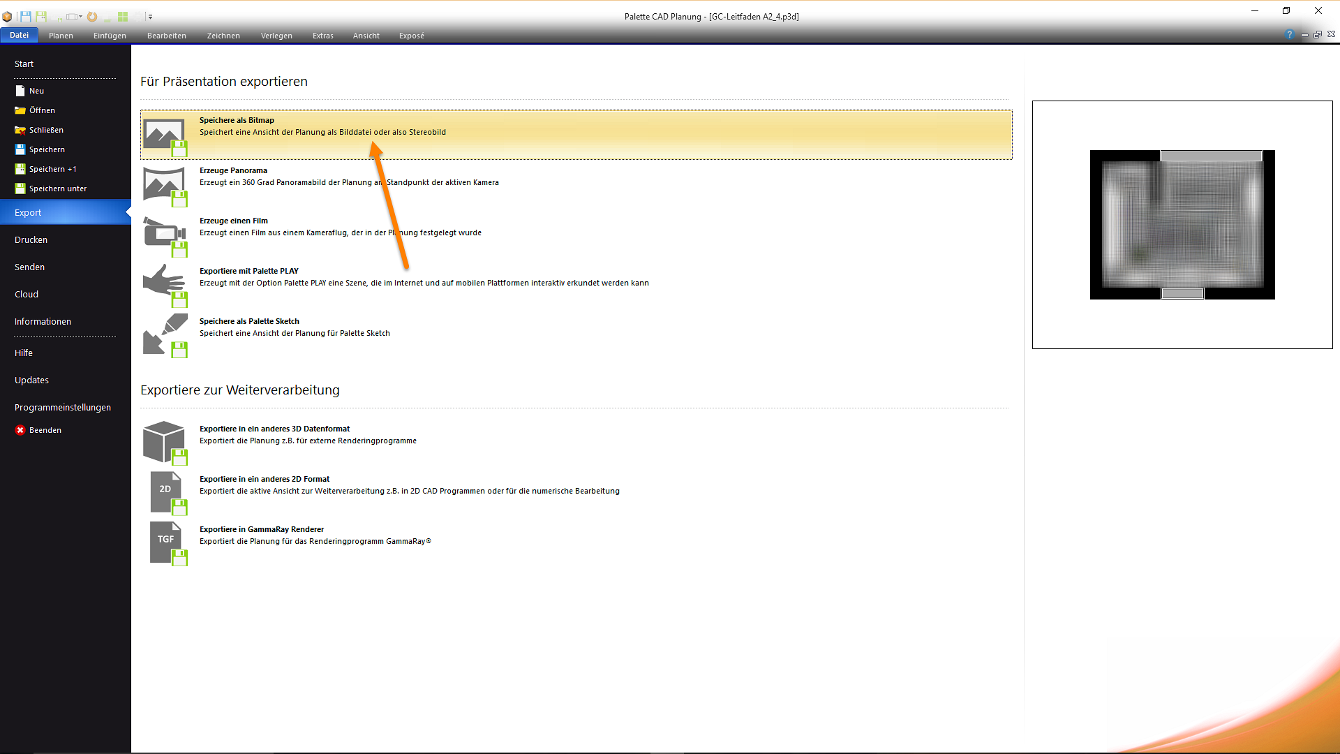Click the Exportiere mit Palette PLAY hand icon

[x=165, y=287]
